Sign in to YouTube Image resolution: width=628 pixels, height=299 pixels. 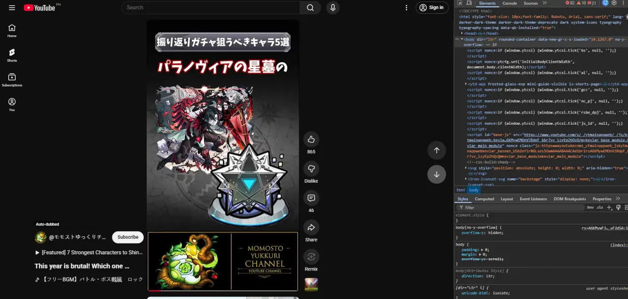click(432, 7)
